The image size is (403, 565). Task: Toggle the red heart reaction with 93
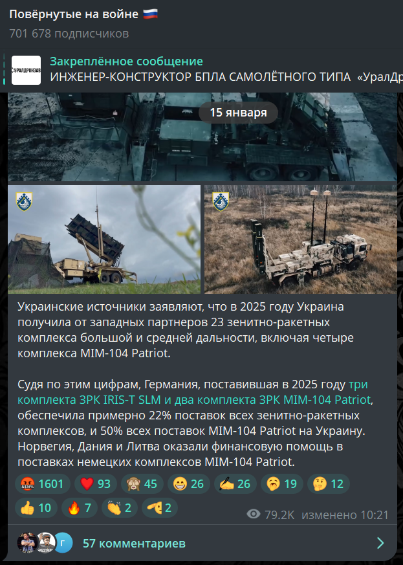coord(96,483)
